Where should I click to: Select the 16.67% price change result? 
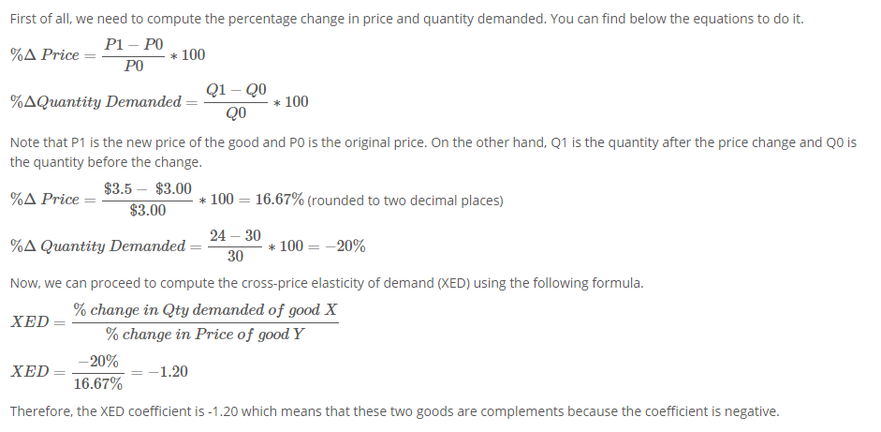pos(279,200)
